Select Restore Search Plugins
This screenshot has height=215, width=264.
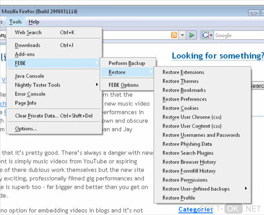click(x=202, y=153)
